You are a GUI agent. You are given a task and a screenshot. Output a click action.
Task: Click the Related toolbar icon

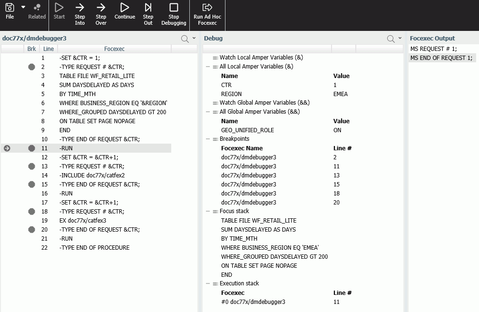(x=37, y=11)
